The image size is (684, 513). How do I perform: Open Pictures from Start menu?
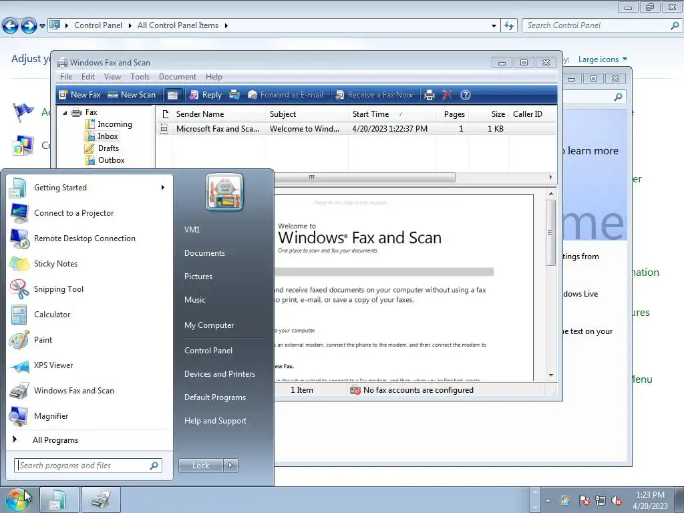pos(198,277)
